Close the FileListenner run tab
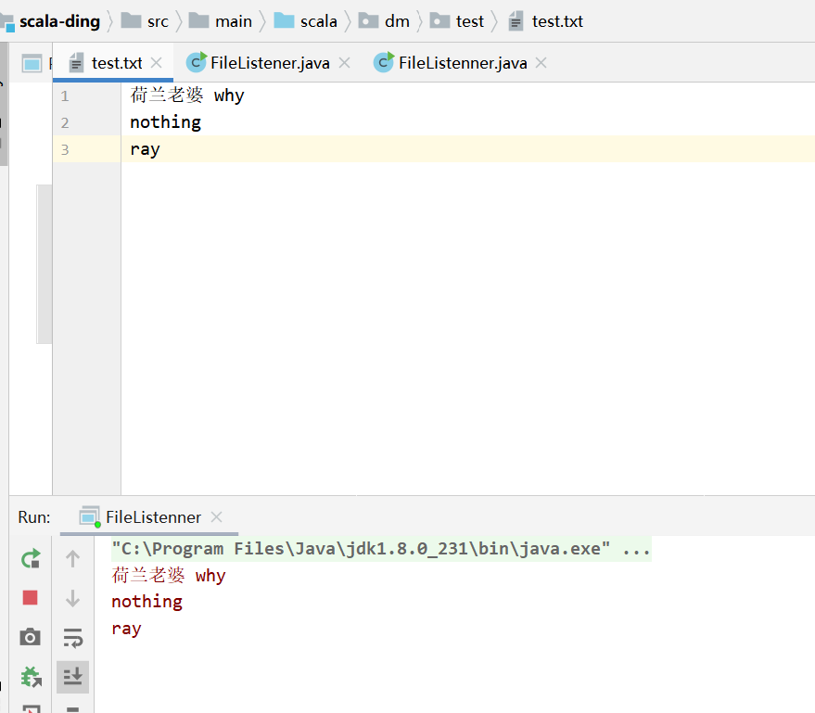The image size is (815, 713). click(x=216, y=517)
